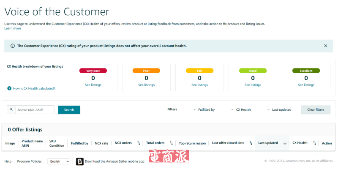Sort by Last offer closed date arrows
This screenshot has height=172, width=338.
click(251, 143)
